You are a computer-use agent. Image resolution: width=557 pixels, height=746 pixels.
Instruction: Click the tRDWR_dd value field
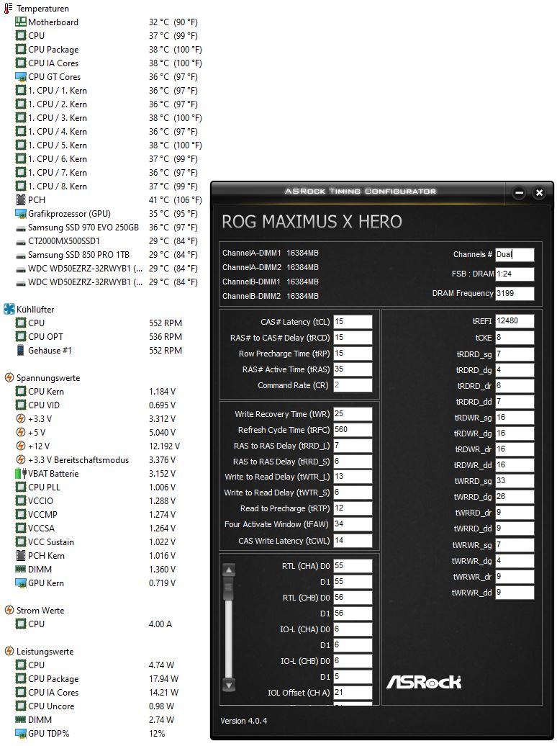click(x=515, y=465)
